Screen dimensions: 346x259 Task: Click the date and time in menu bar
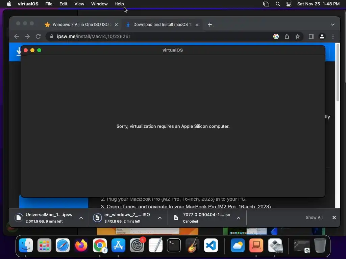[318, 4]
